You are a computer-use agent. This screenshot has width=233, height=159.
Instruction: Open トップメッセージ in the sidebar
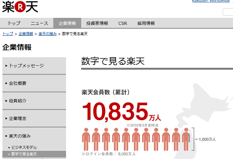pos(34,66)
